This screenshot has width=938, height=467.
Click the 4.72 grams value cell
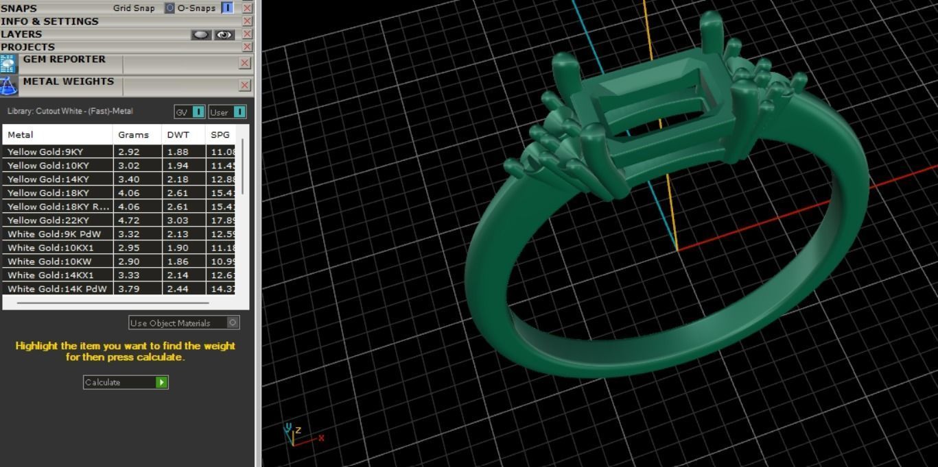[x=137, y=220]
